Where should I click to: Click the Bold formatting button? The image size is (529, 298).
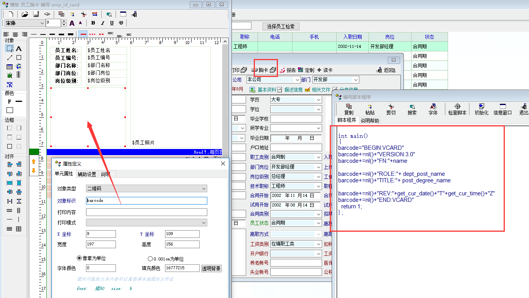93,23
